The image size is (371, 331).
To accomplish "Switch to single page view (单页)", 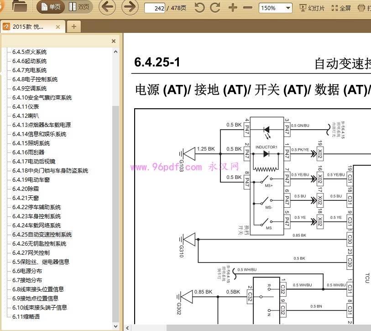I will pos(51,7).
